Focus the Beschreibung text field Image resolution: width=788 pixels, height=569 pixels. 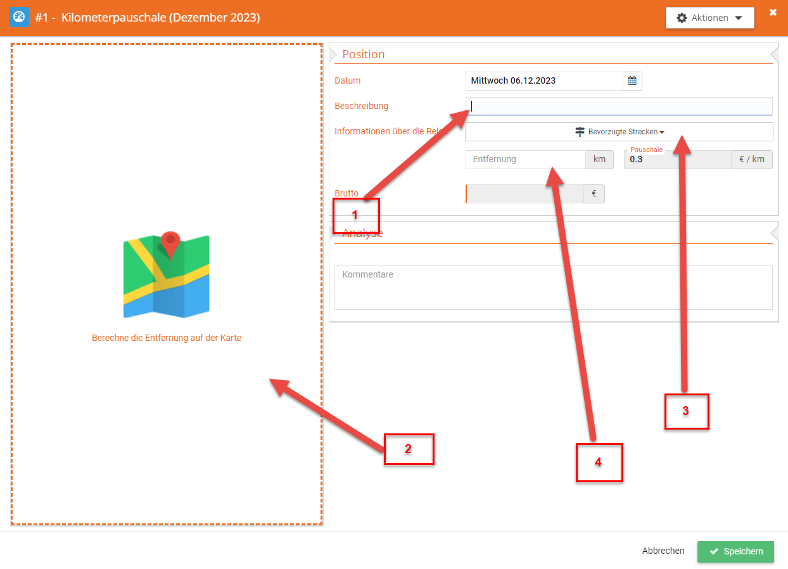618,106
